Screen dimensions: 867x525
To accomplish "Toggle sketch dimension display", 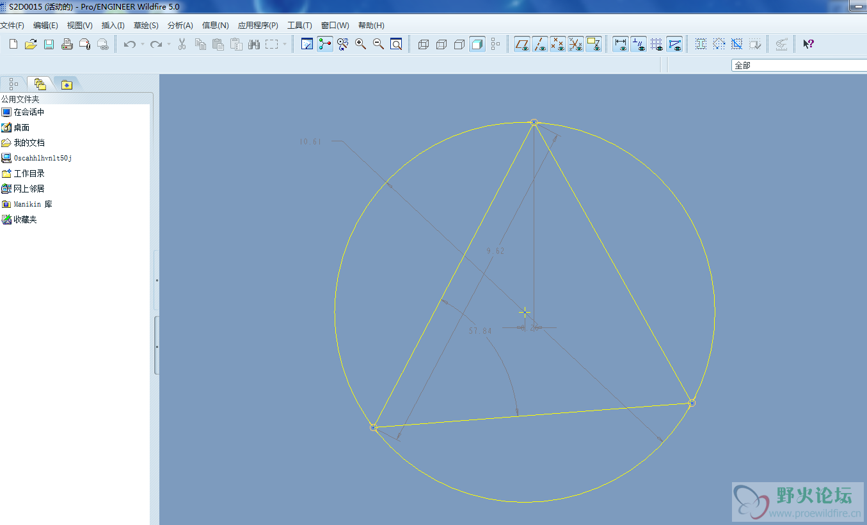I will [x=621, y=44].
